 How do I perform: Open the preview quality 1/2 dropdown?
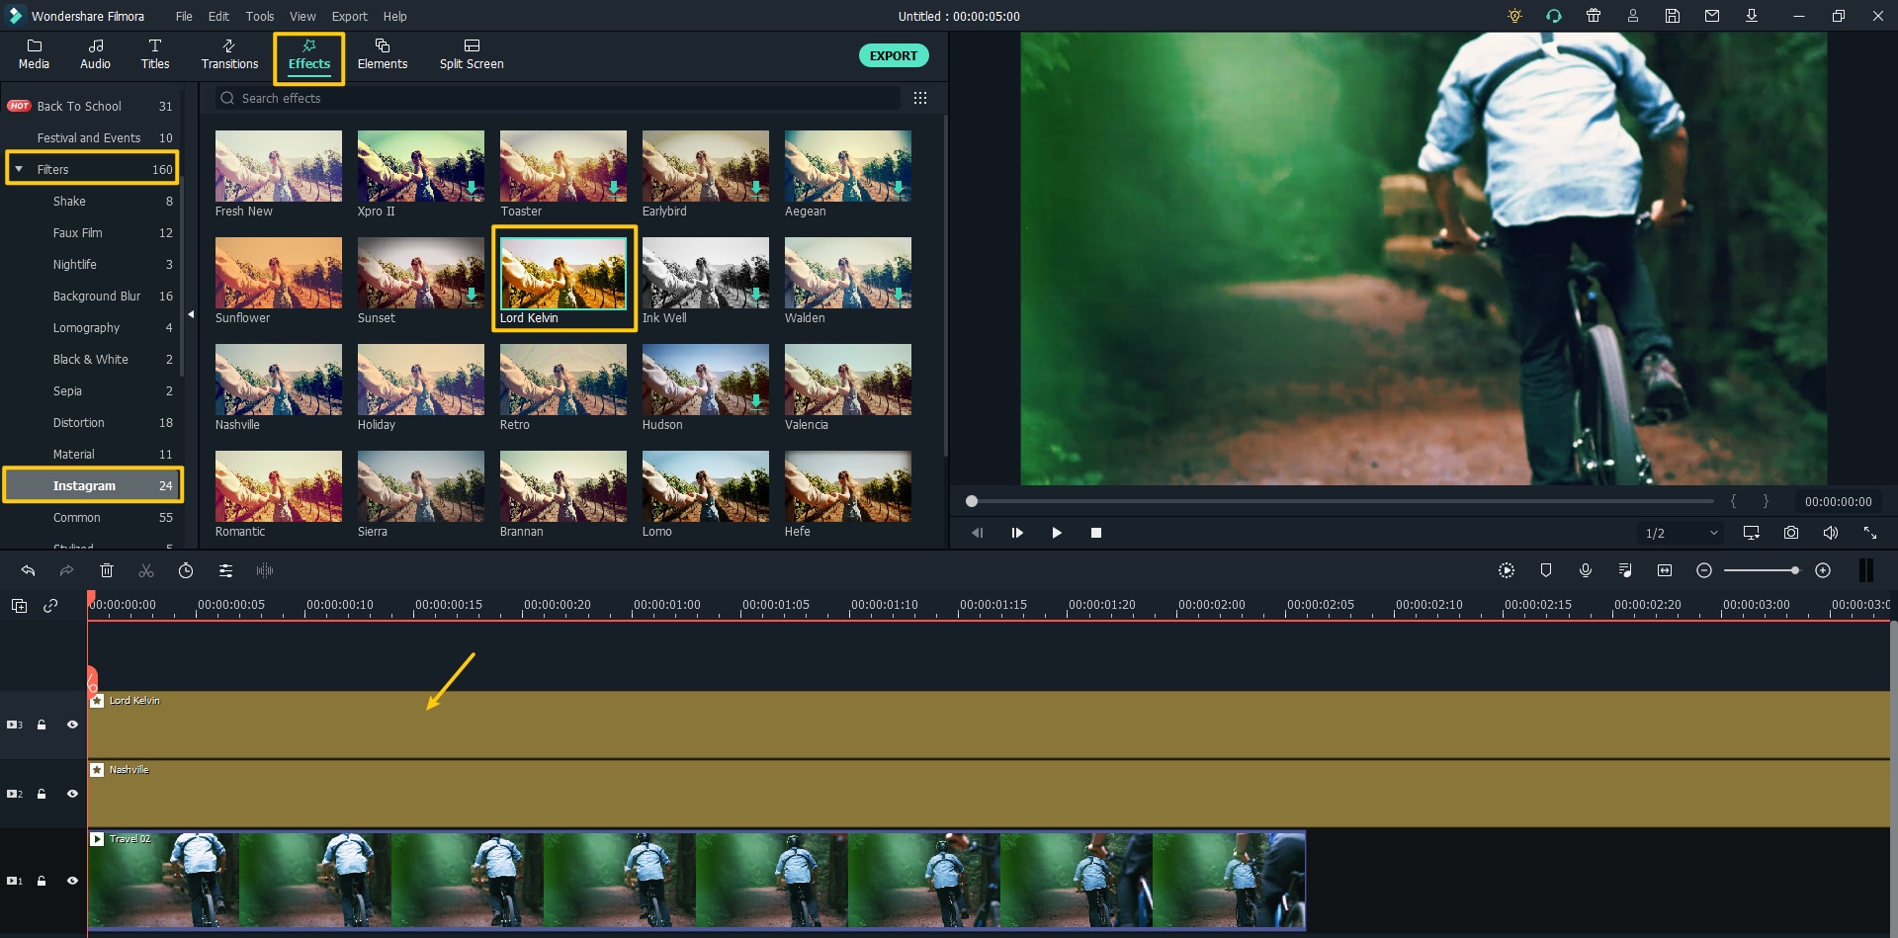coord(1682,533)
